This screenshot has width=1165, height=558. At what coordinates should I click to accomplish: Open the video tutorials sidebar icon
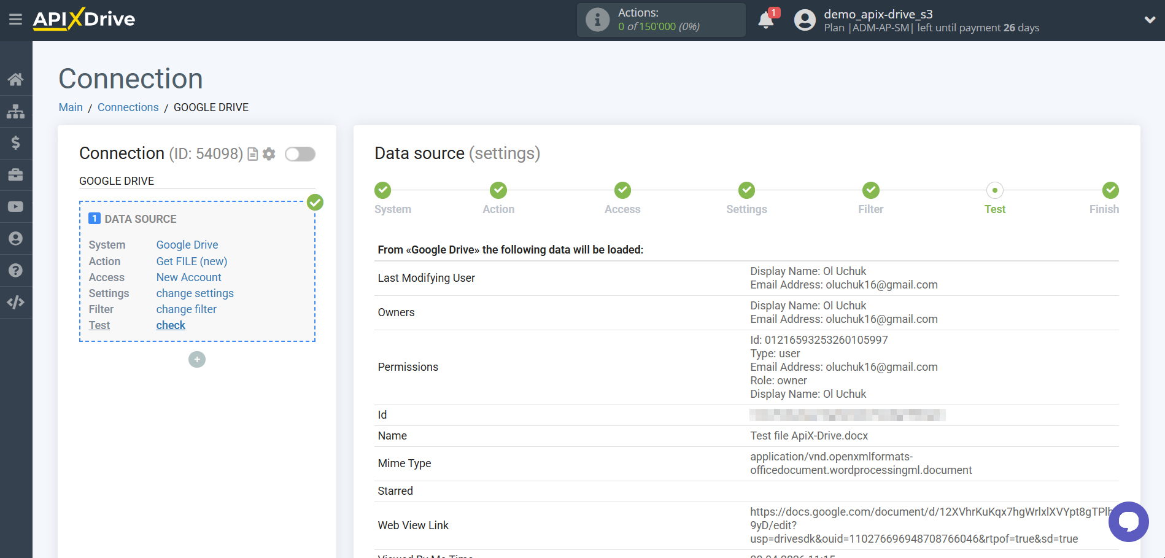click(16, 207)
